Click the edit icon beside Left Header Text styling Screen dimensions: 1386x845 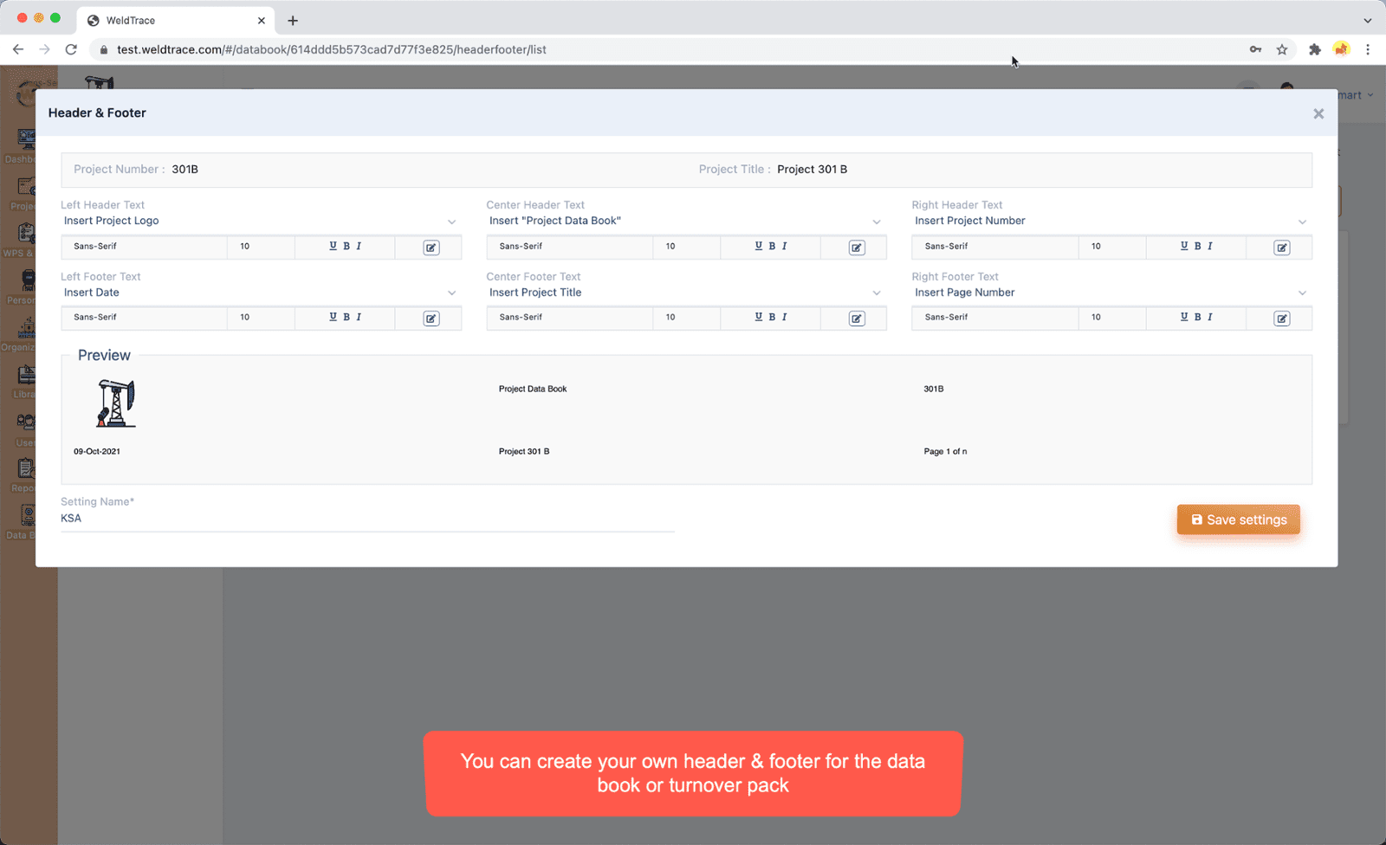click(x=430, y=247)
